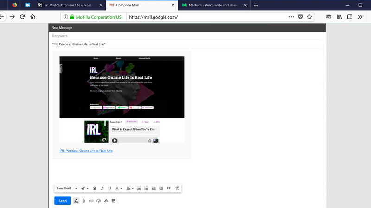Open the browser home page
371x208 pixels.
pyautogui.click(x=32, y=17)
